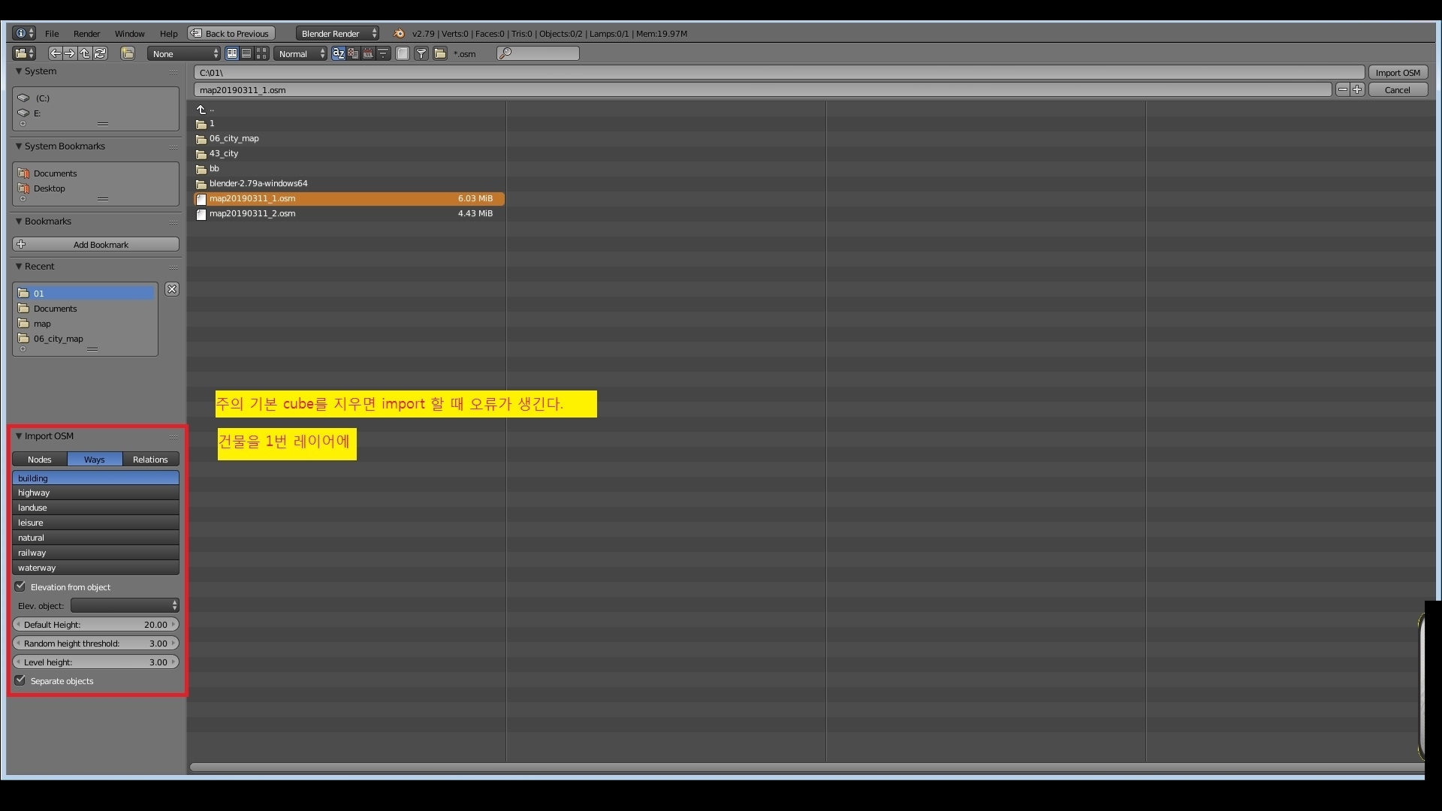Toggle natural way type
1442x811 pixels.
point(95,538)
